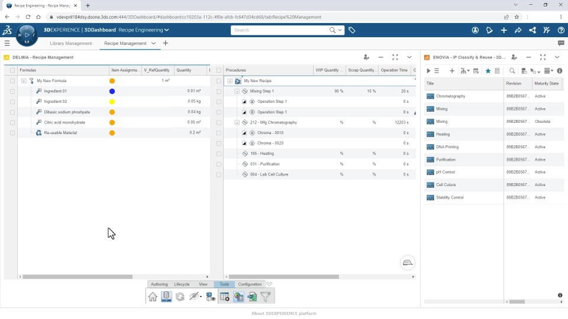568x319 pixels.
Task: Open the Recipe Management tab dropdown arrow
Action: click(x=153, y=43)
